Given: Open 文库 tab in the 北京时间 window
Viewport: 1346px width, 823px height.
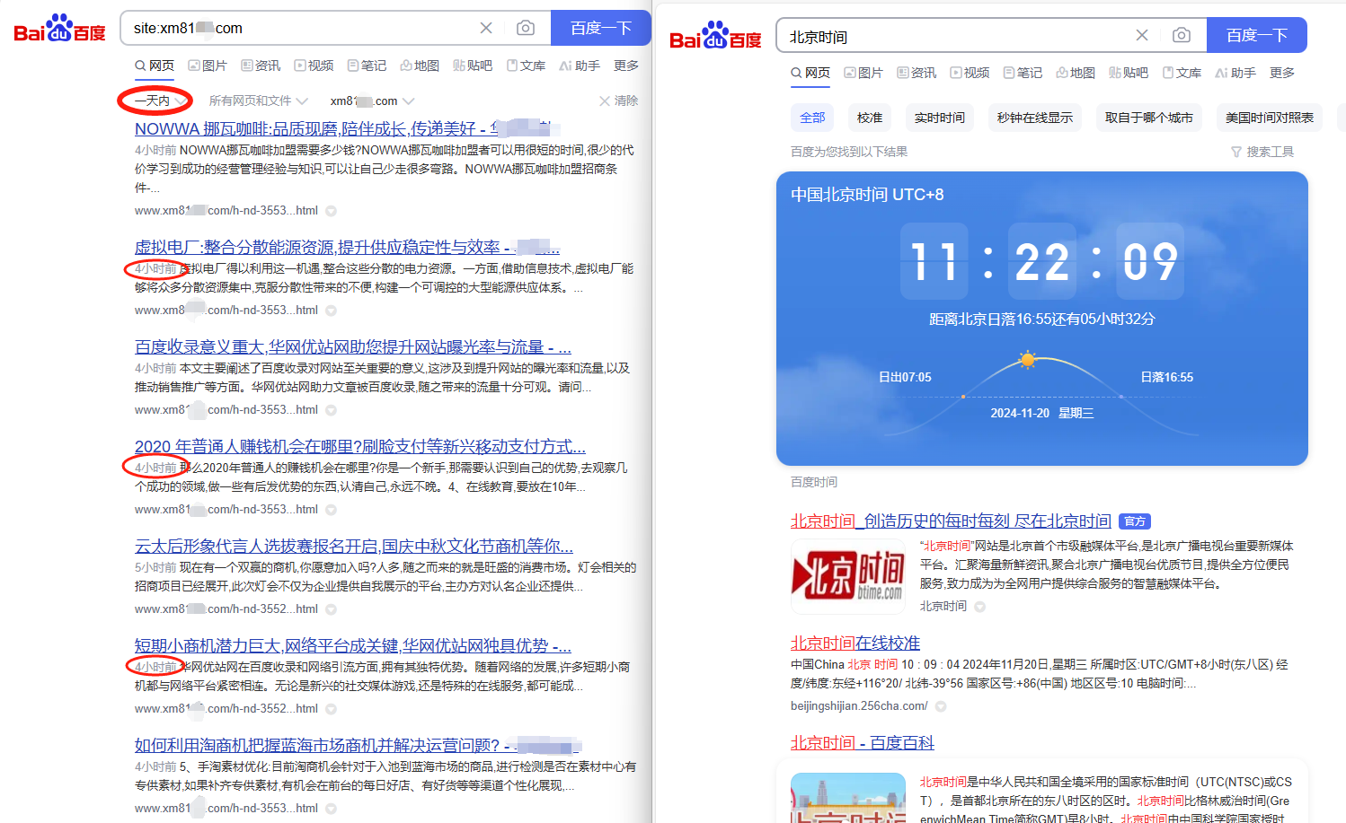Looking at the screenshot, I should pos(1182,73).
